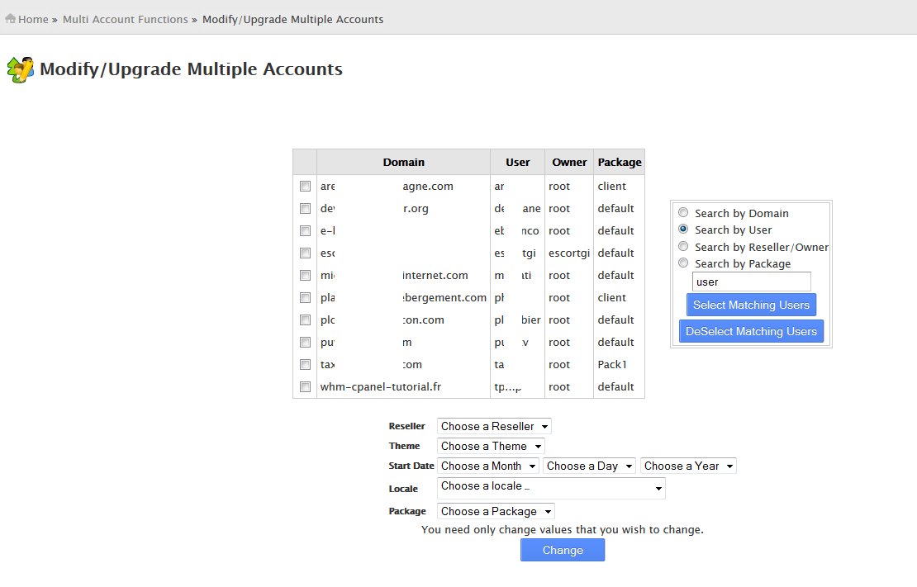This screenshot has width=917, height=587.
Task: Click the Modify/Upgrade Multiple Accounts breadcrumb
Action: point(293,19)
